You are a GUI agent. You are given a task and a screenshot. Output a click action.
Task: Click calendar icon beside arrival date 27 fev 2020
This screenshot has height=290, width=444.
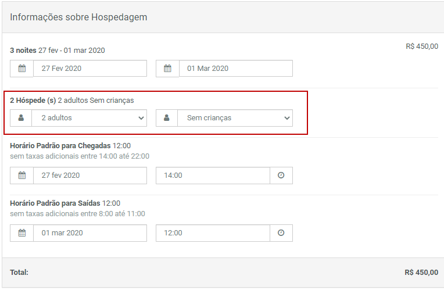point(22,176)
